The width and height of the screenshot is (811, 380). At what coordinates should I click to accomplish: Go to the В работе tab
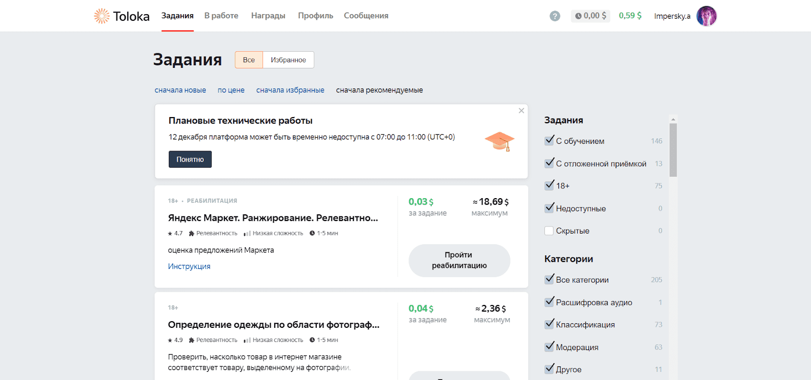tap(222, 16)
